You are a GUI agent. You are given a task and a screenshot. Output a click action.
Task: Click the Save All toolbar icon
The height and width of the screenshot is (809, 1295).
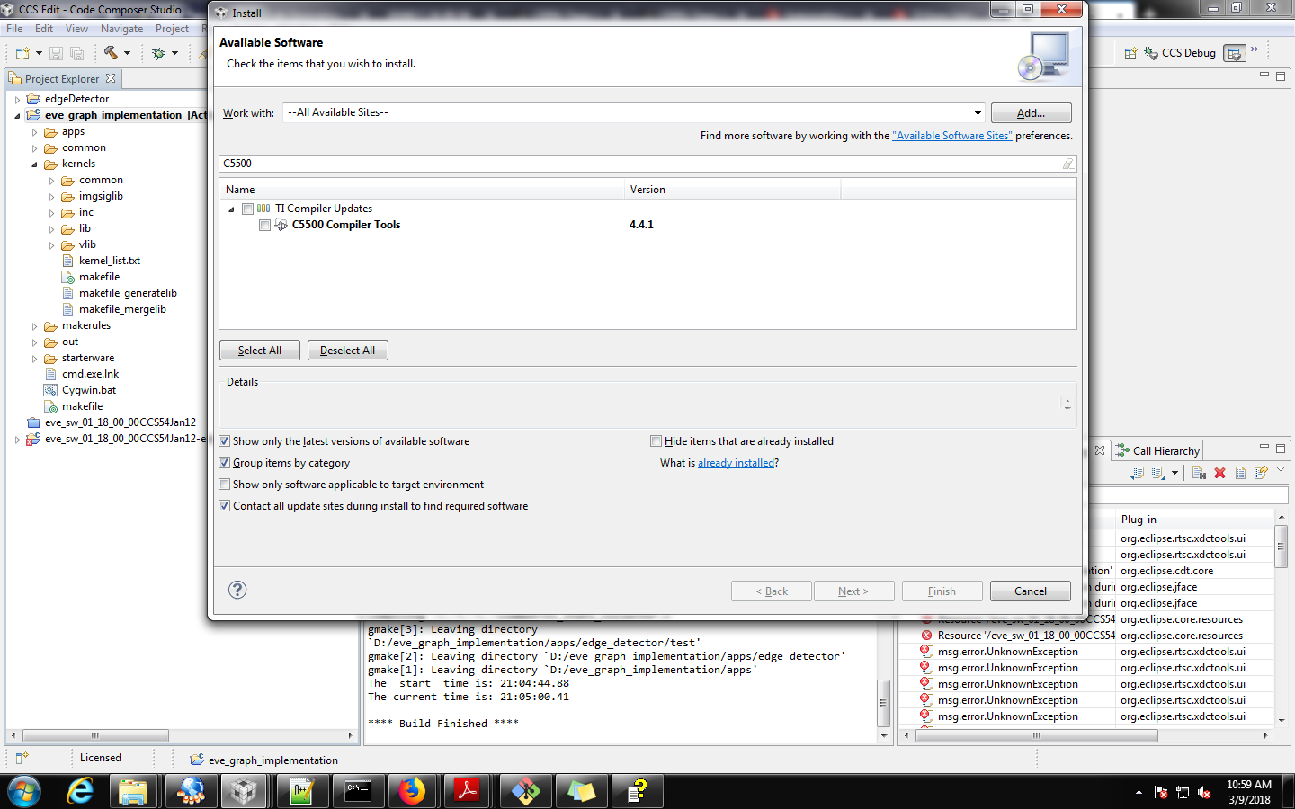click(76, 53)
